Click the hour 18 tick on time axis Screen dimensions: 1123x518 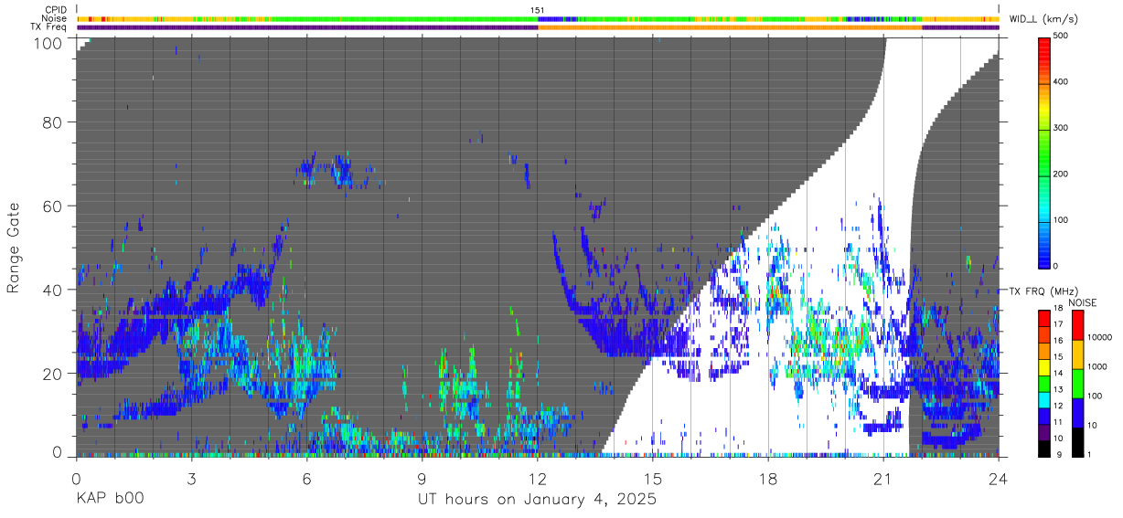767,479
